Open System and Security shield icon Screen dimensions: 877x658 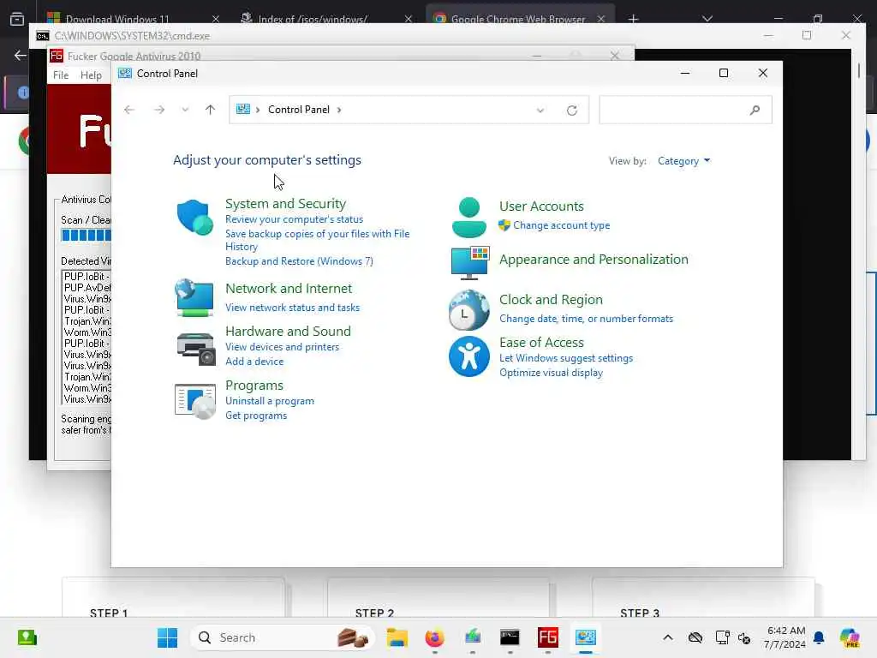coord(194,217)
